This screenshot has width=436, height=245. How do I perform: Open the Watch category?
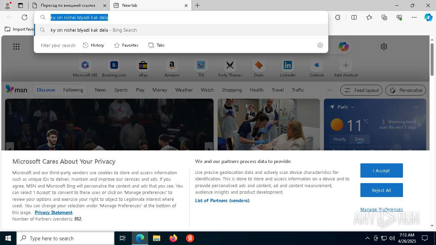207,90
